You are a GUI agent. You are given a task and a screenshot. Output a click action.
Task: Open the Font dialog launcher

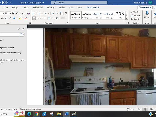[30, 23]
